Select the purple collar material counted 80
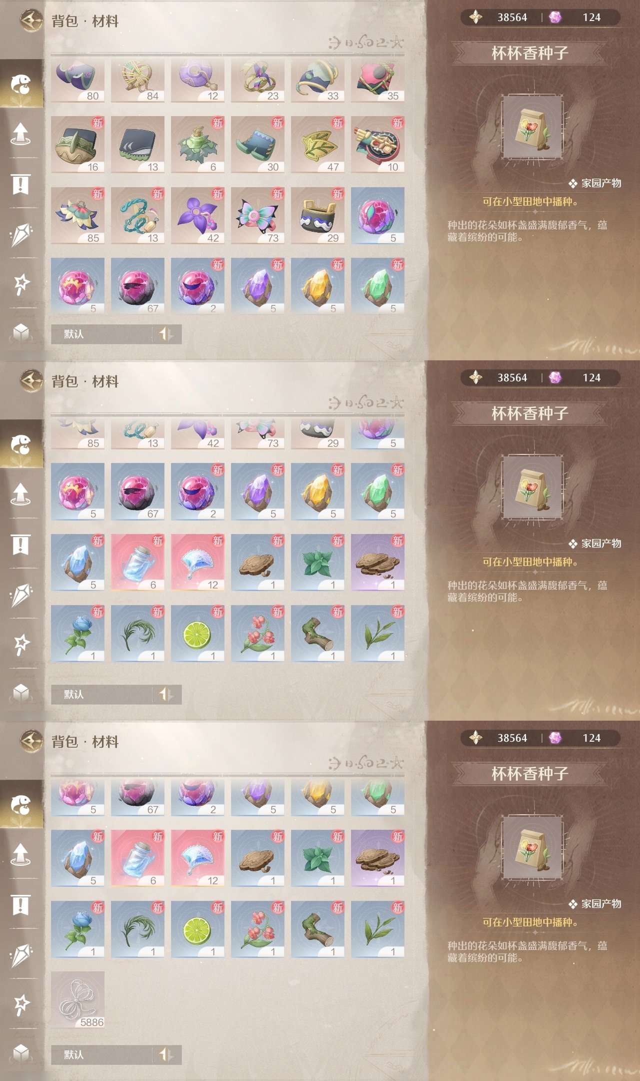Viewport: 640px width, 1081px height. [77, 80]
